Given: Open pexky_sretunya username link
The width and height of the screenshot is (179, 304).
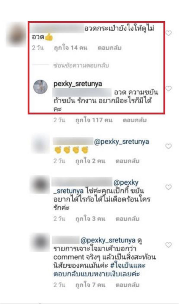Looking at the screenshot, I should 78,84.
